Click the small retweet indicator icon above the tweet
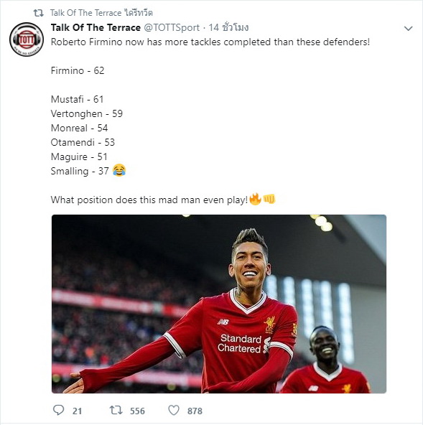The height and width of the screenshot is (425, 423). tap(38, 13)
